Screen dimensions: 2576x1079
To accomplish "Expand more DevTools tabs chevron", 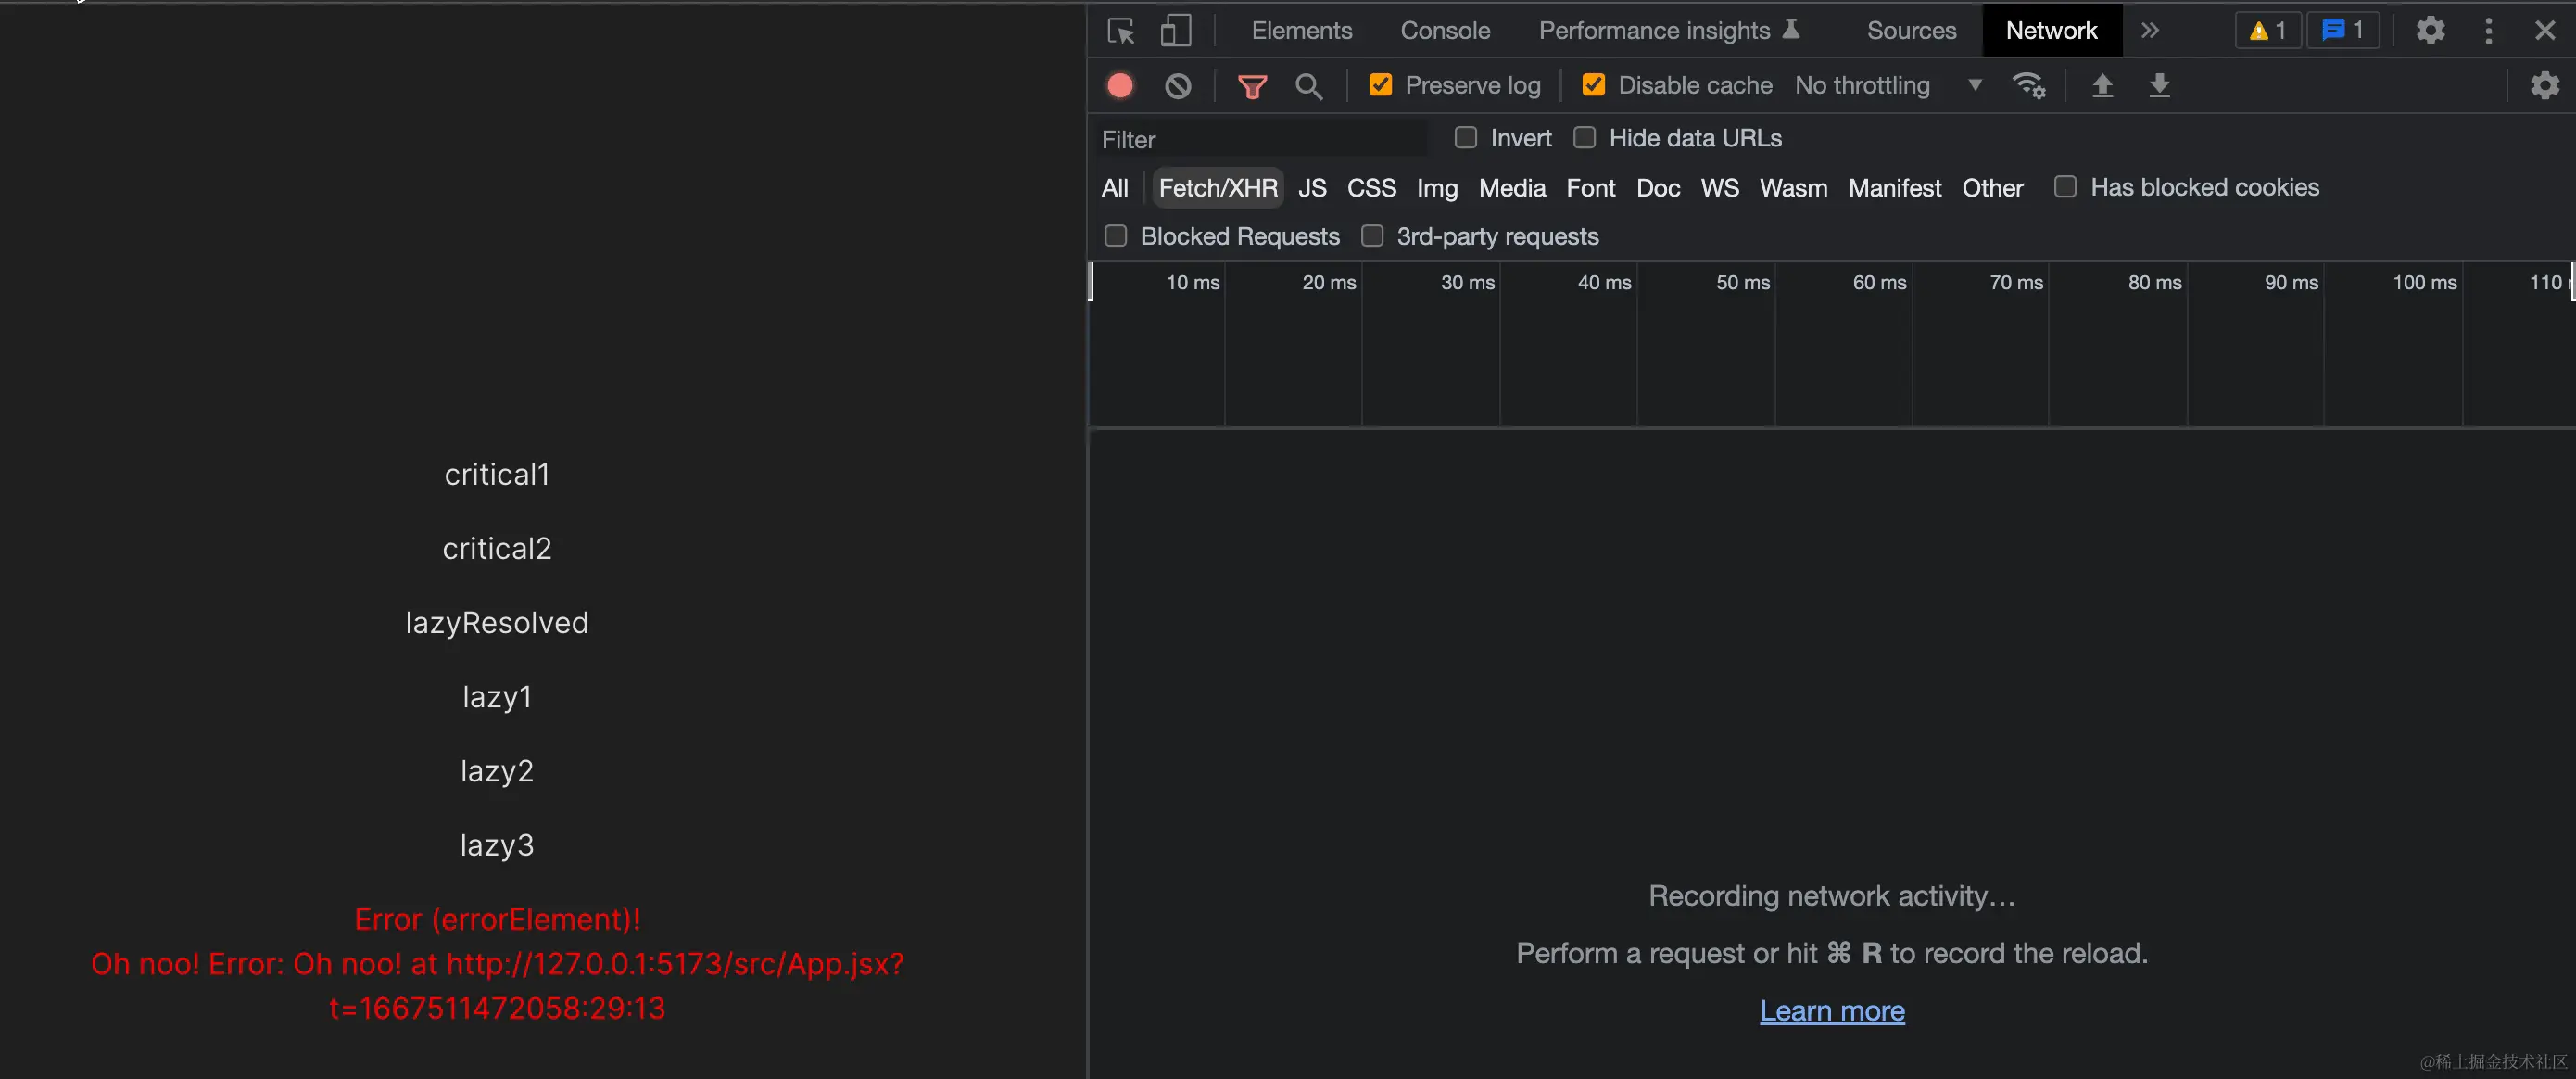I will pyautogui.click(x=2150, y=31).
